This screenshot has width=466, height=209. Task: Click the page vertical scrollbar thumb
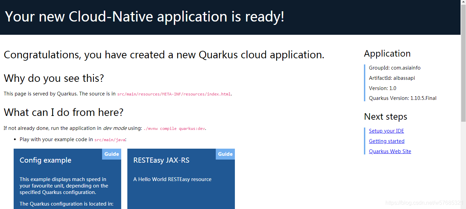point(463,63)
